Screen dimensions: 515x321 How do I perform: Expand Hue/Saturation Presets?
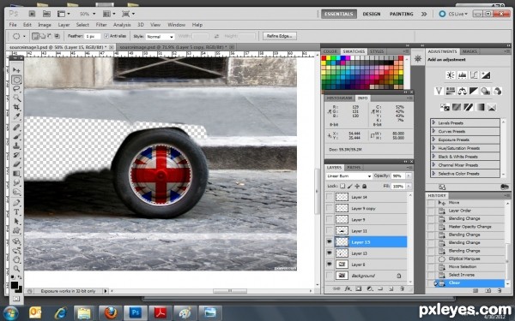(x=433, y=148)
